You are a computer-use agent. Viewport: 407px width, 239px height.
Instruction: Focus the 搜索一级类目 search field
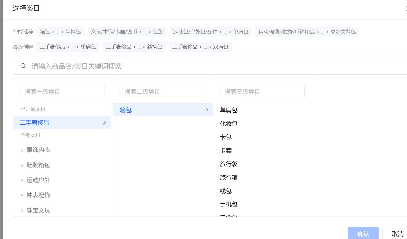pyautogui.click(x=62, y=92)
